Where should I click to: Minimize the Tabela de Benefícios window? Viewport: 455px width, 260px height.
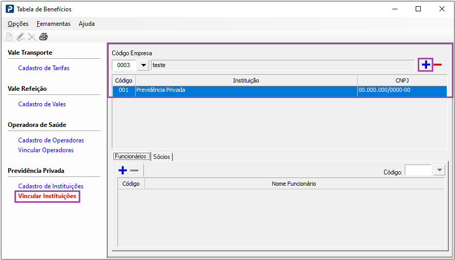[x=395, y=9]
